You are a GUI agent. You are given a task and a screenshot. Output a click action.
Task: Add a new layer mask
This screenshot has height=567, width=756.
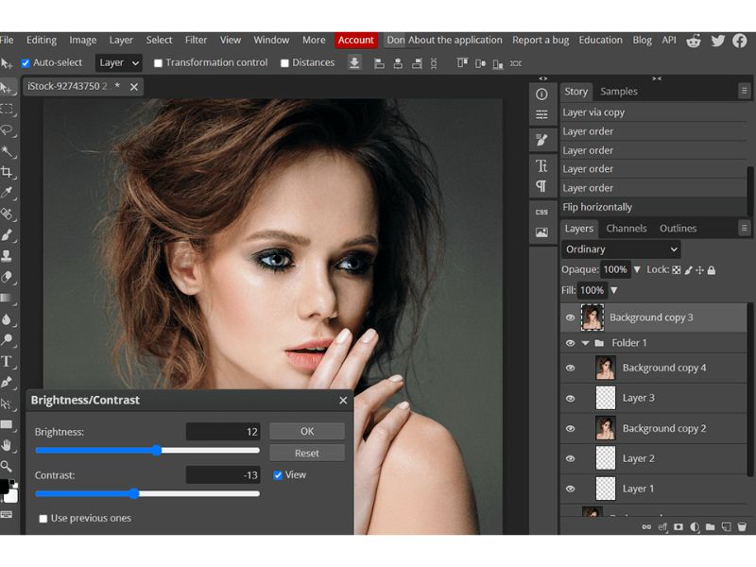679,526
